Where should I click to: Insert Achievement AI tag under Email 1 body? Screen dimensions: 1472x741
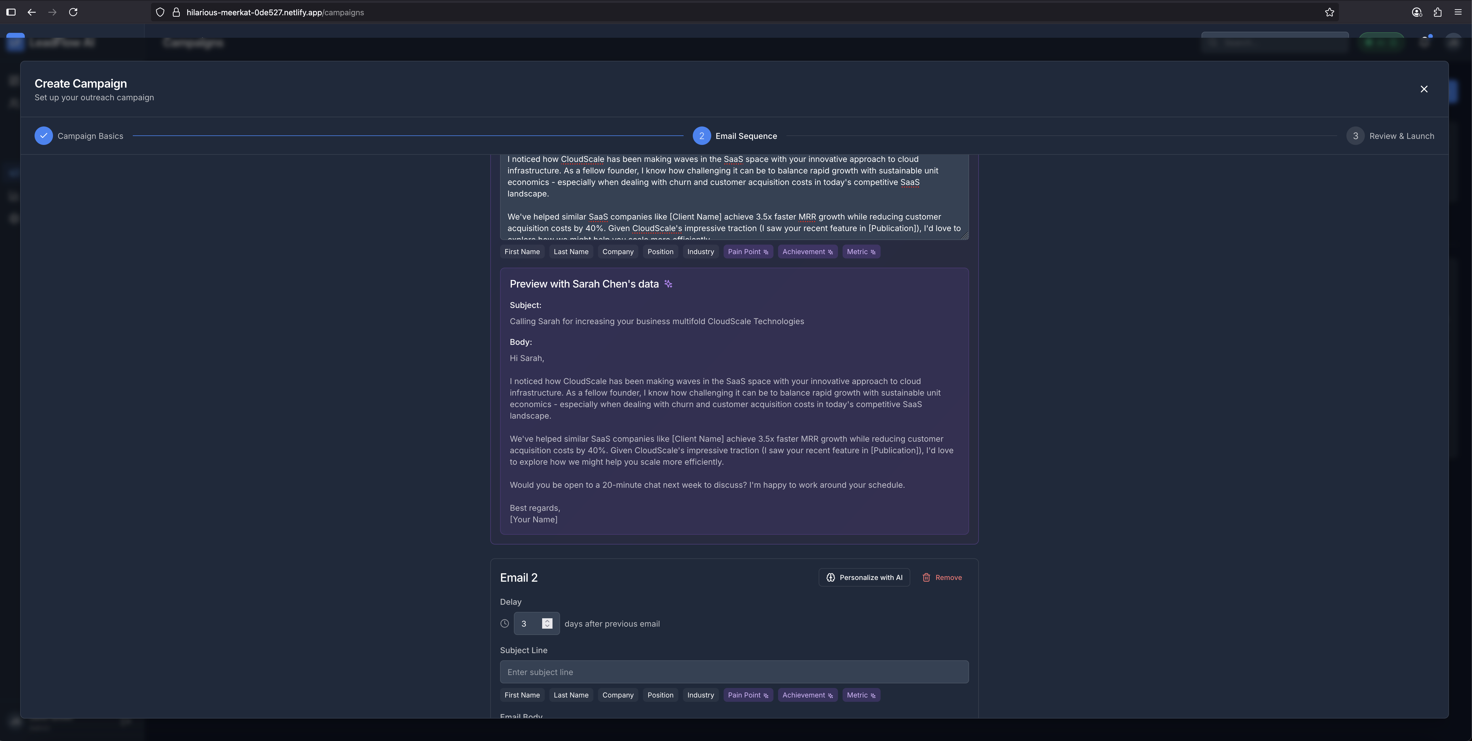pos(807,252)
